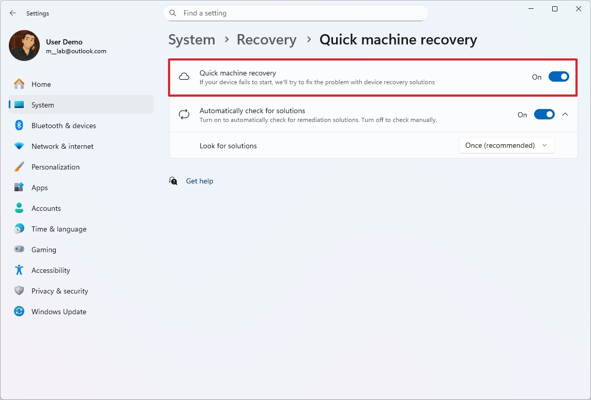
Task: Select Gaming in the sidebar
Action: point(43,249)
